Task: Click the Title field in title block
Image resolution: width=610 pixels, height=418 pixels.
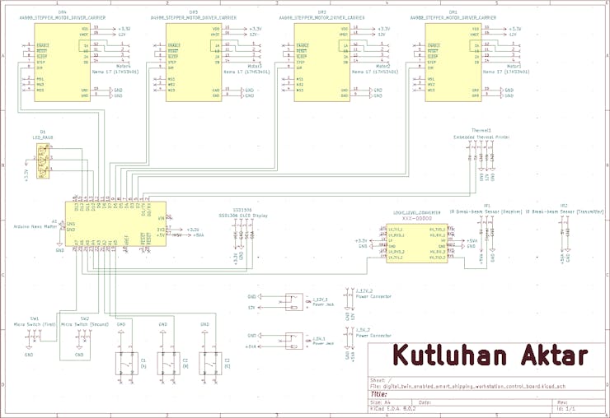Action: [x=378, y=394]
